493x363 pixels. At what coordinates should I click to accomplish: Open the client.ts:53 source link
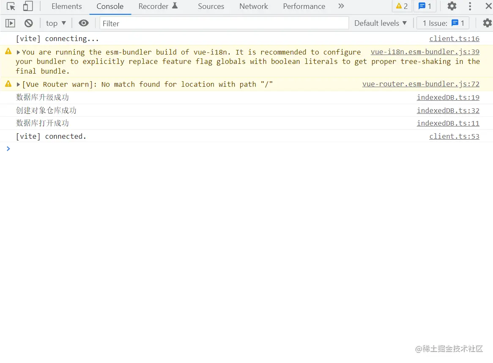[455, 137]
